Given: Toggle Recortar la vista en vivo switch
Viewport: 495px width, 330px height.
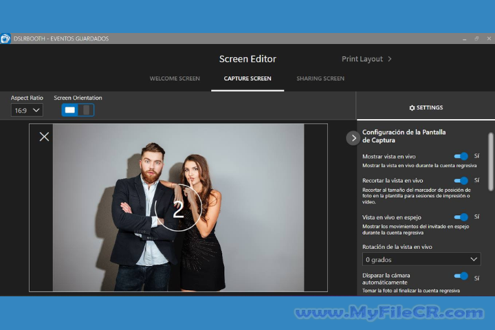Looking at the screenshot, I should tap(461, 180).
